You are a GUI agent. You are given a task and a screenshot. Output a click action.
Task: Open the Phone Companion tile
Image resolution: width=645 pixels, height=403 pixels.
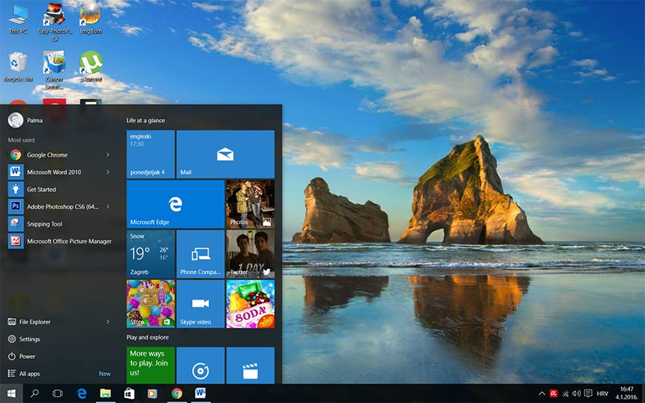(x=200, y=254)
